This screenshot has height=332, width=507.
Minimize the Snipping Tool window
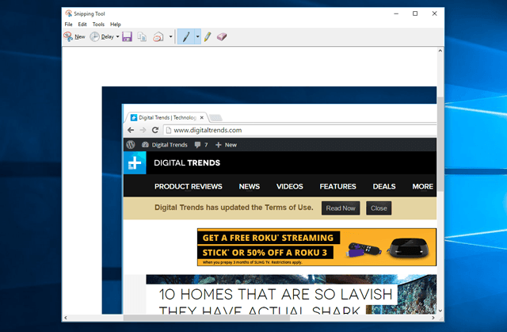396,13
